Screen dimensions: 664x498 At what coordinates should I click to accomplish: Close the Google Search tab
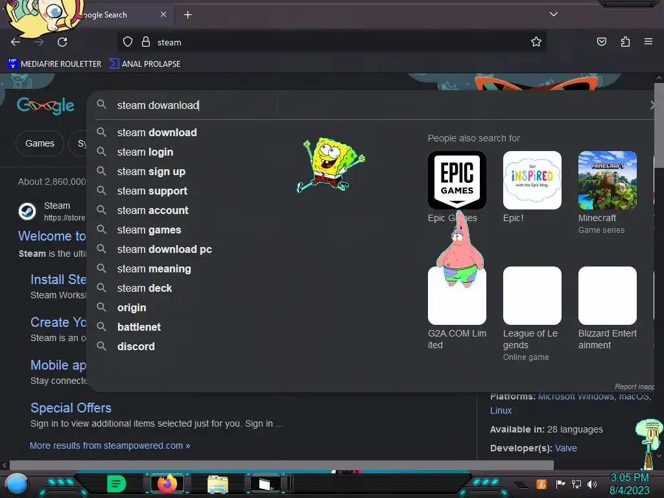click(163, 14)
